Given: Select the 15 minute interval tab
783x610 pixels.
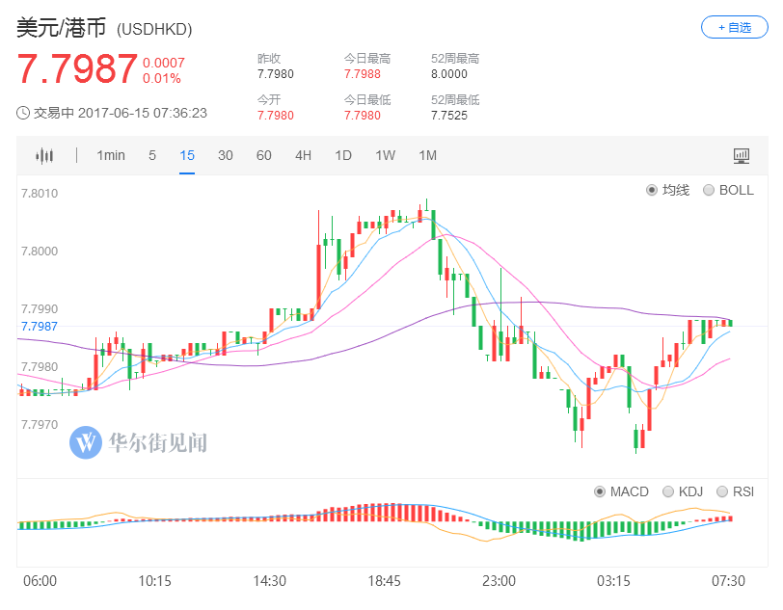Looking at the screenshot, I should pyautogui.click(x=187, y=156).
